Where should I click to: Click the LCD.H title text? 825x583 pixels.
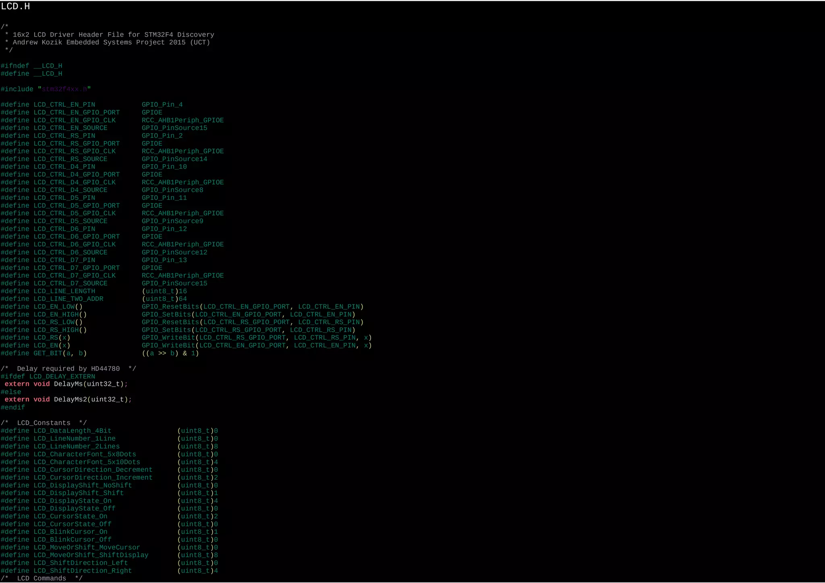15,6
